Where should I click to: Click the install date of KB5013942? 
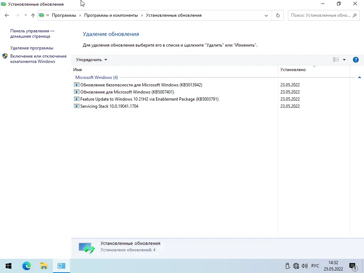pyautogui.click(x=290, y=85)
